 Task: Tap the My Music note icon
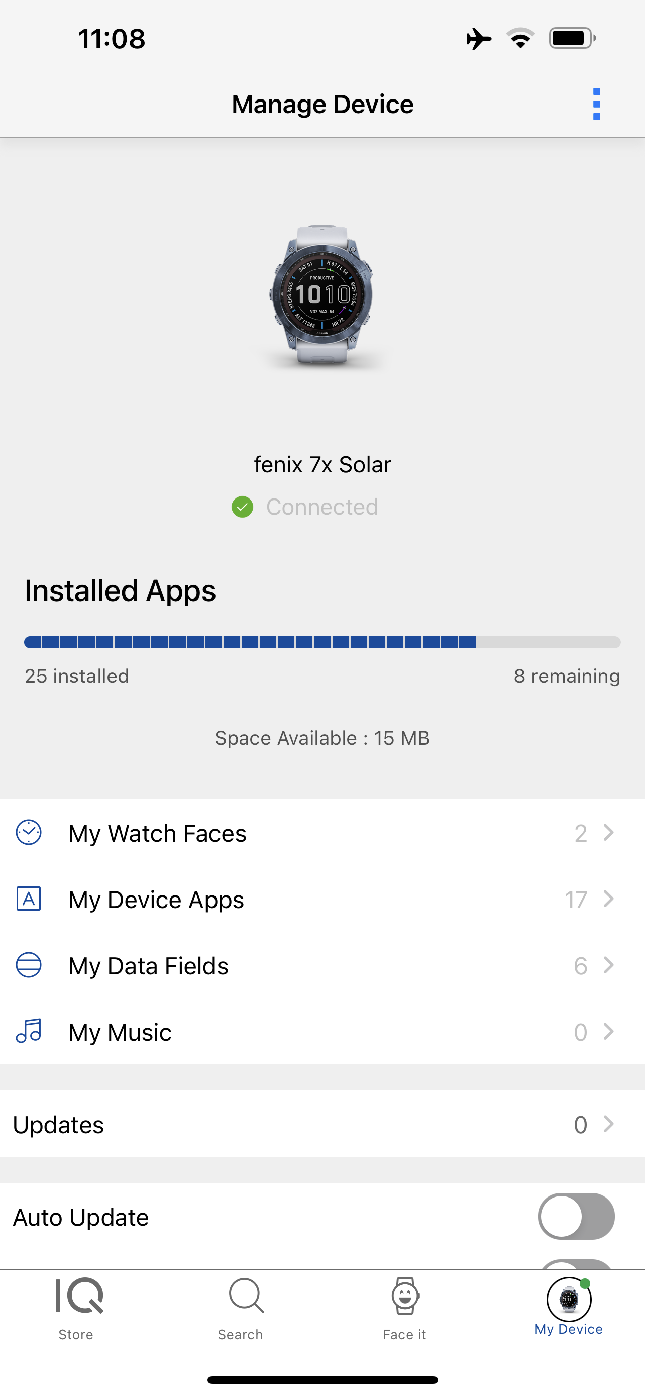pyautogui.click(x=29, y=1031)
